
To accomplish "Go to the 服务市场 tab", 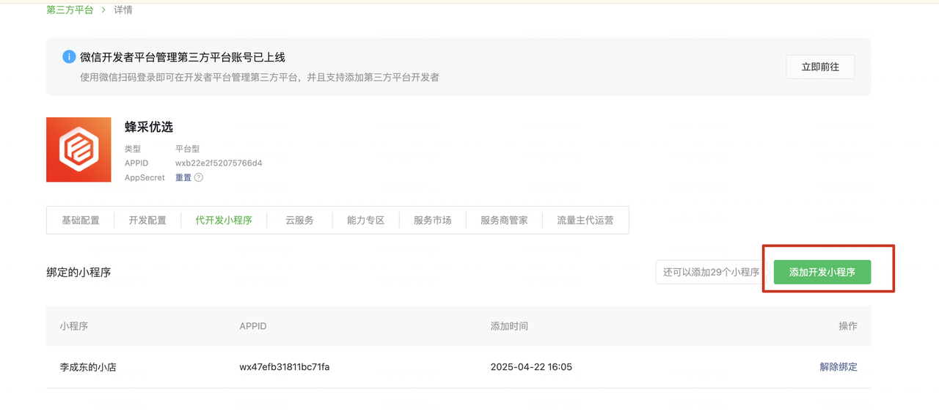I will pos(432,220).
